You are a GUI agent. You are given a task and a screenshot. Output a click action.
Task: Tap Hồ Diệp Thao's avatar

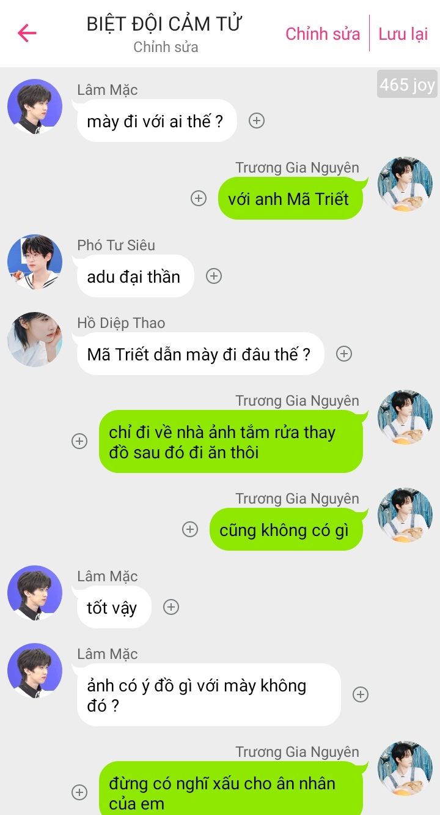(35, 340)
